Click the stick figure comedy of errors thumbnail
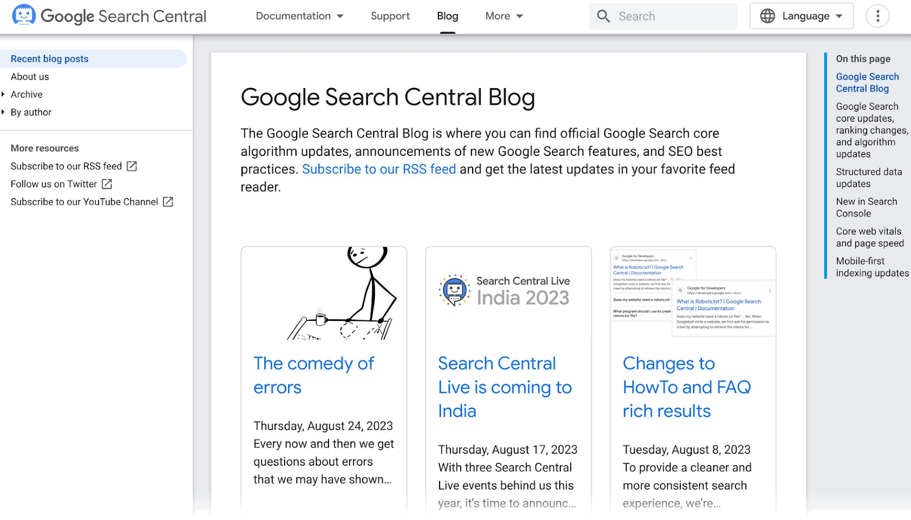This screenshot has width=911, height=520. pyautogui.click(x=324, y=294)
